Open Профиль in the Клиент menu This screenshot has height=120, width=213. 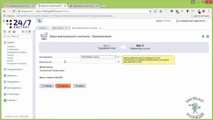pyautogui.click(x=11, y=47)
